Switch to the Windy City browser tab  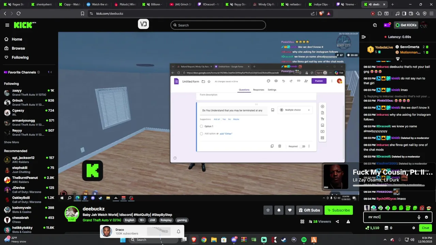[x=263, y=4]
